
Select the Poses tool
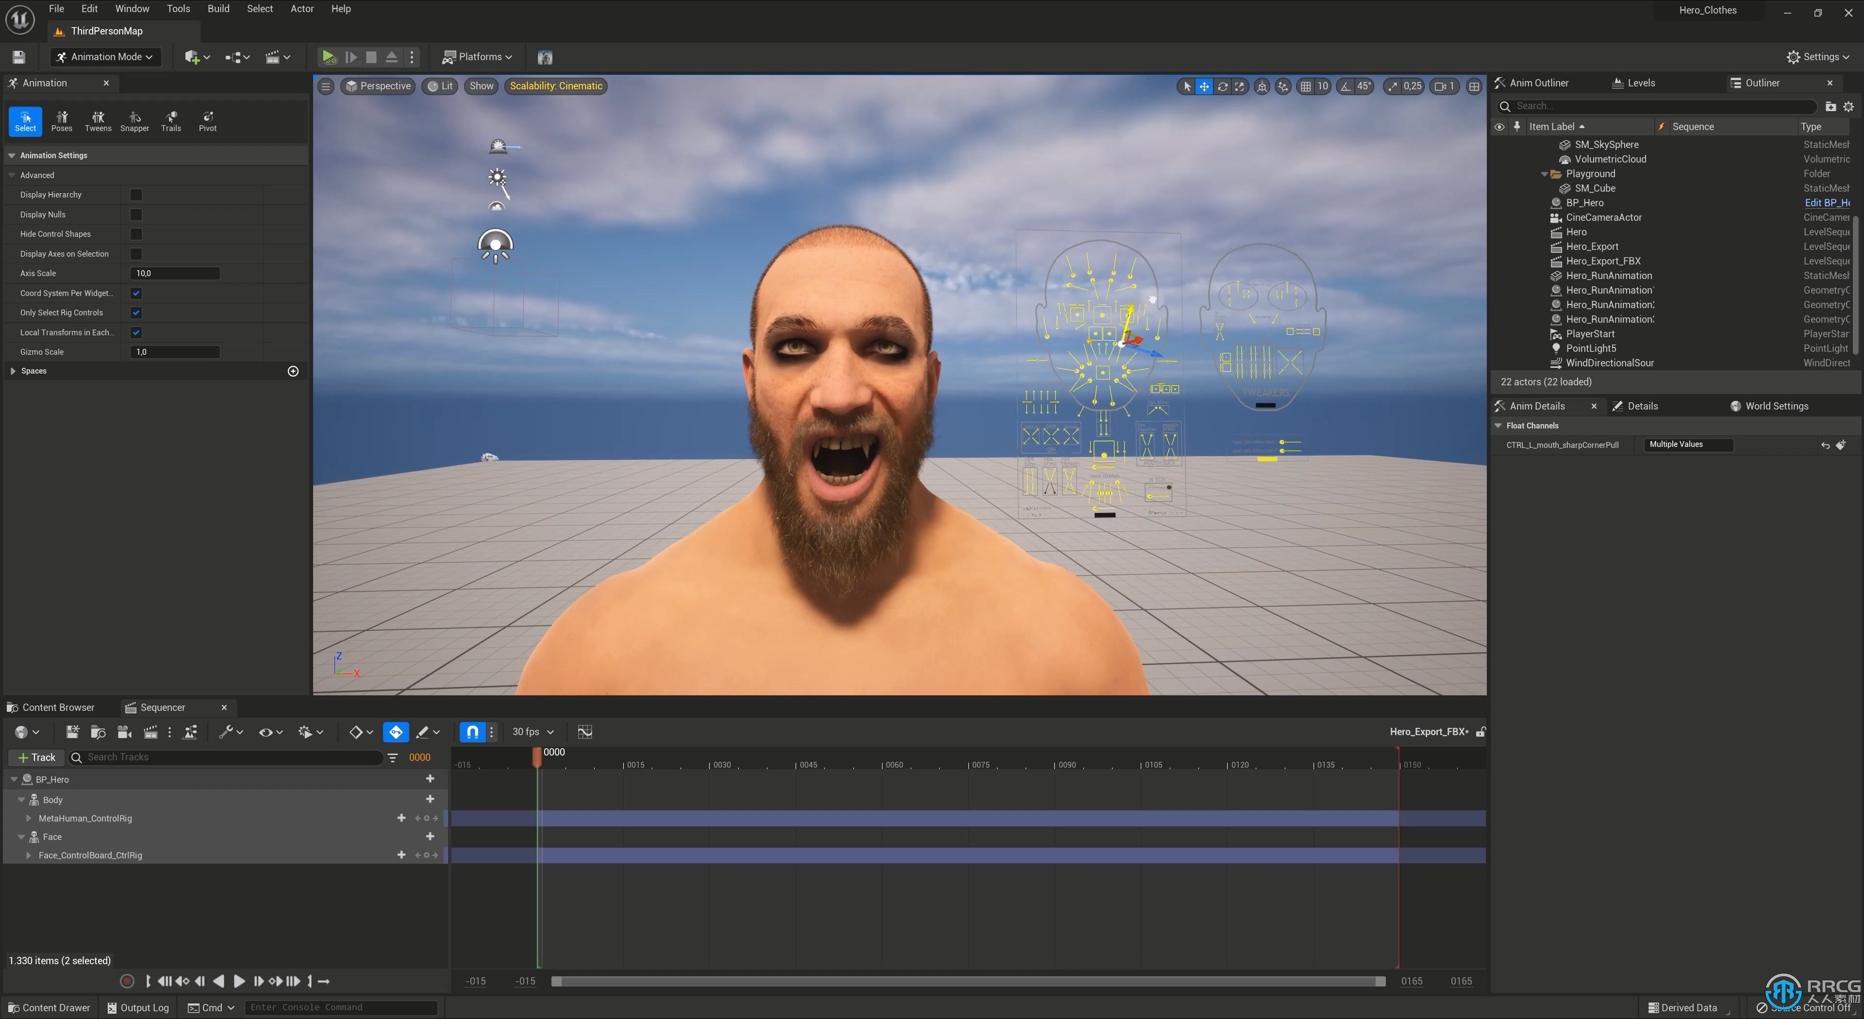point(62,121)
